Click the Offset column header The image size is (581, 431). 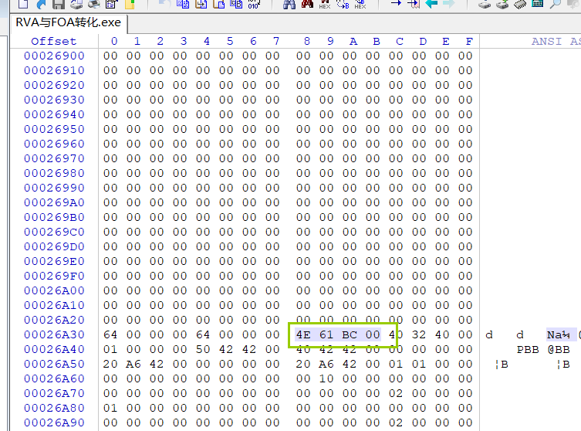54,41
